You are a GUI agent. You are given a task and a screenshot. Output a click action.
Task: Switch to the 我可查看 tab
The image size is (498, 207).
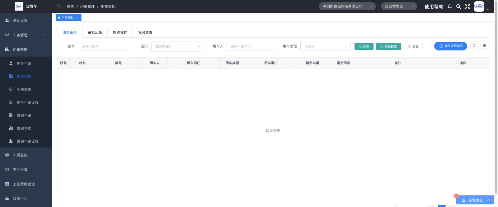[145, 32]
